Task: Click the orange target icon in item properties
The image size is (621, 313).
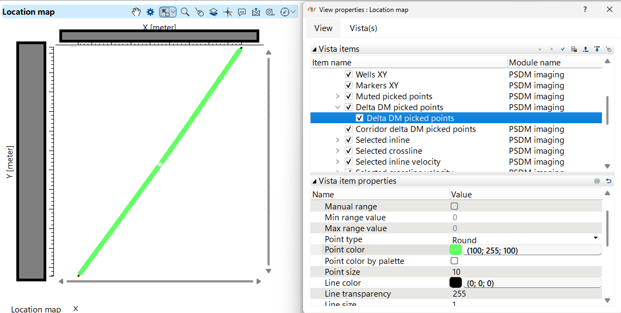Action: [x=597, y=181]
